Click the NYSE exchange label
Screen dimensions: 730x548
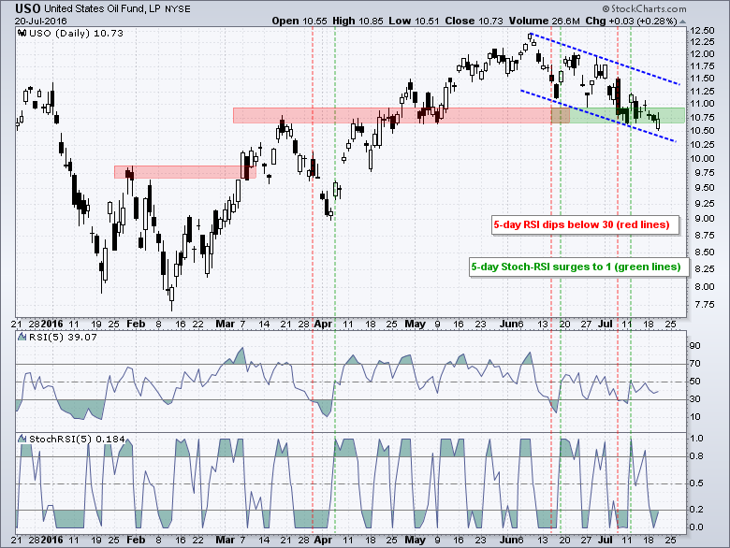click(x=178, y=9)
